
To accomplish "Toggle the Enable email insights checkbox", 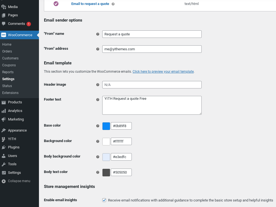I will [104, 200].
